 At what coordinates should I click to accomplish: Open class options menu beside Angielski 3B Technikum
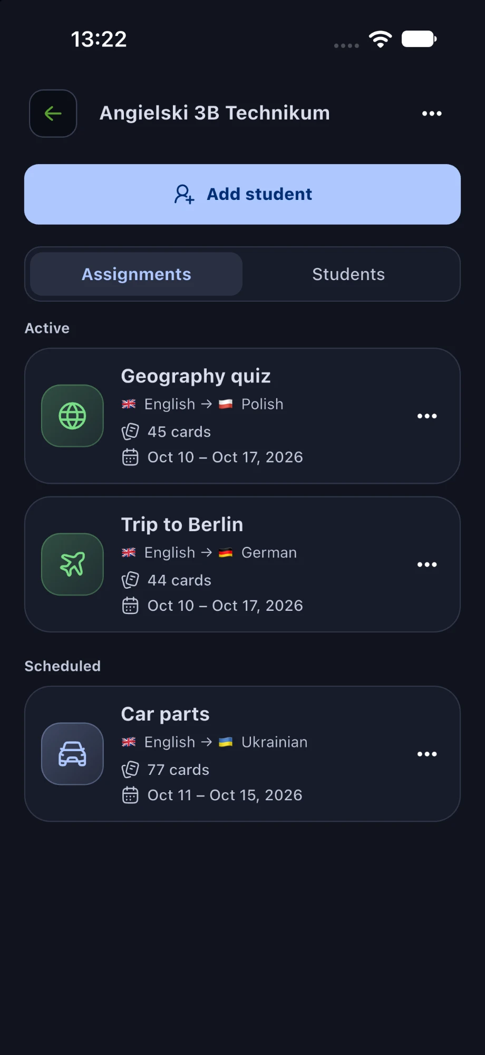[432, 113]
